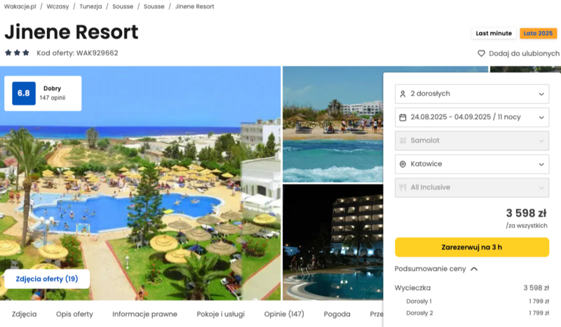Click the airplane icon beside Samolot
This screenshot has width=561, height=327.
tap(403, 141)
